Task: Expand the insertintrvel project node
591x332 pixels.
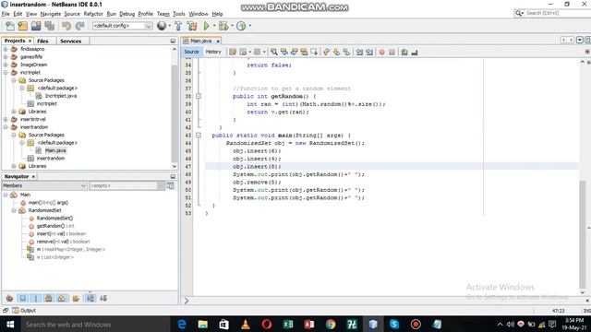Action: tap(6, 119)
